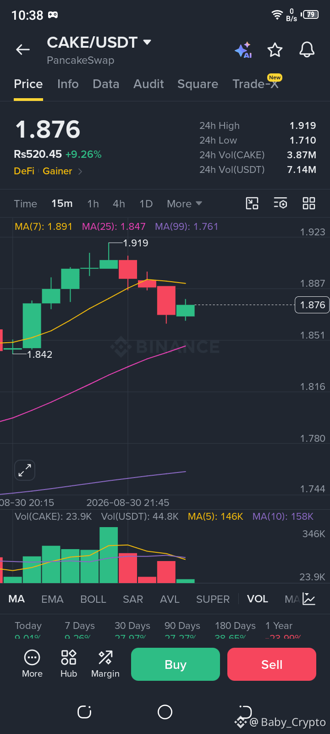This screenshot has height=734, width=330.
Task: Select the 180 Days performance period
Action: [x=235, y=626]
